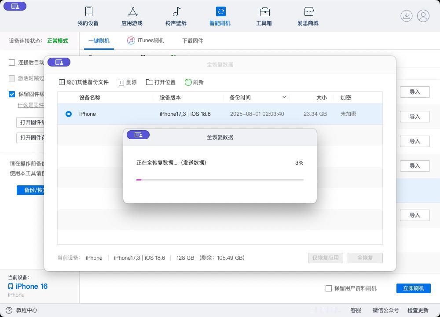Click the 检查更新 link

click(x=418, y=310)
